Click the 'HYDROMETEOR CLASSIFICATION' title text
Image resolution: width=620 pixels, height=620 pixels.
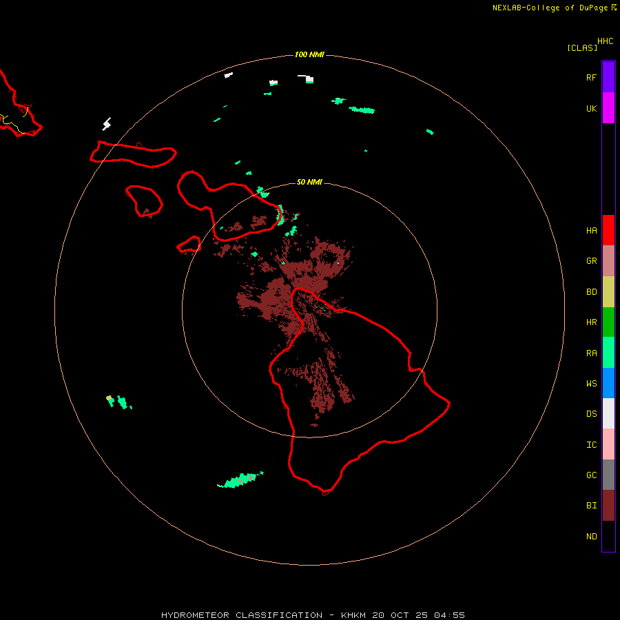pyautogui.click(x=242, y=615)
